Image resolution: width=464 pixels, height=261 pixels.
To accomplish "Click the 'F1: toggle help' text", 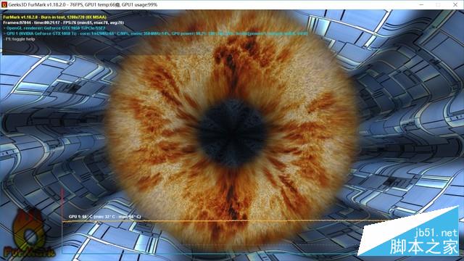I will coord(20,39).
